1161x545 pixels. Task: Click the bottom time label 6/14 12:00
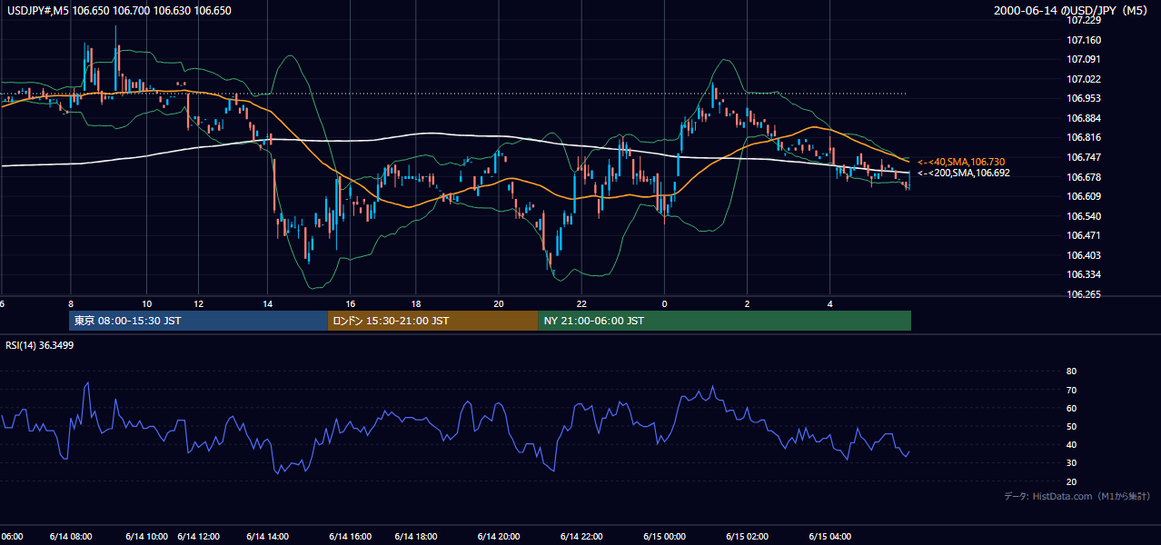click(199, 537)
